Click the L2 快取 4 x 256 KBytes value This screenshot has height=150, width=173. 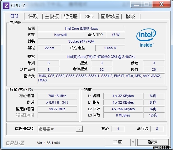(123, 109)
